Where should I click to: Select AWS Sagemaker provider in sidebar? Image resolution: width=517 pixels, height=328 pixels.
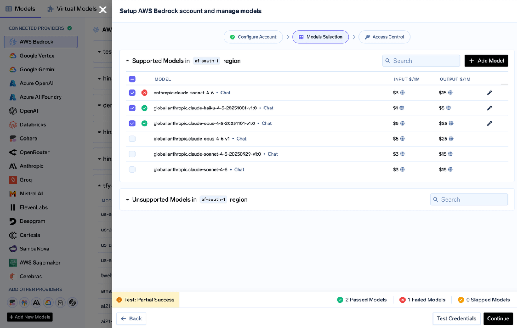(x=41, y=263)
